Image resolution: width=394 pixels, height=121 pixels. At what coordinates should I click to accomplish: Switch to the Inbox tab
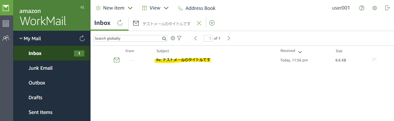[102, 23]
